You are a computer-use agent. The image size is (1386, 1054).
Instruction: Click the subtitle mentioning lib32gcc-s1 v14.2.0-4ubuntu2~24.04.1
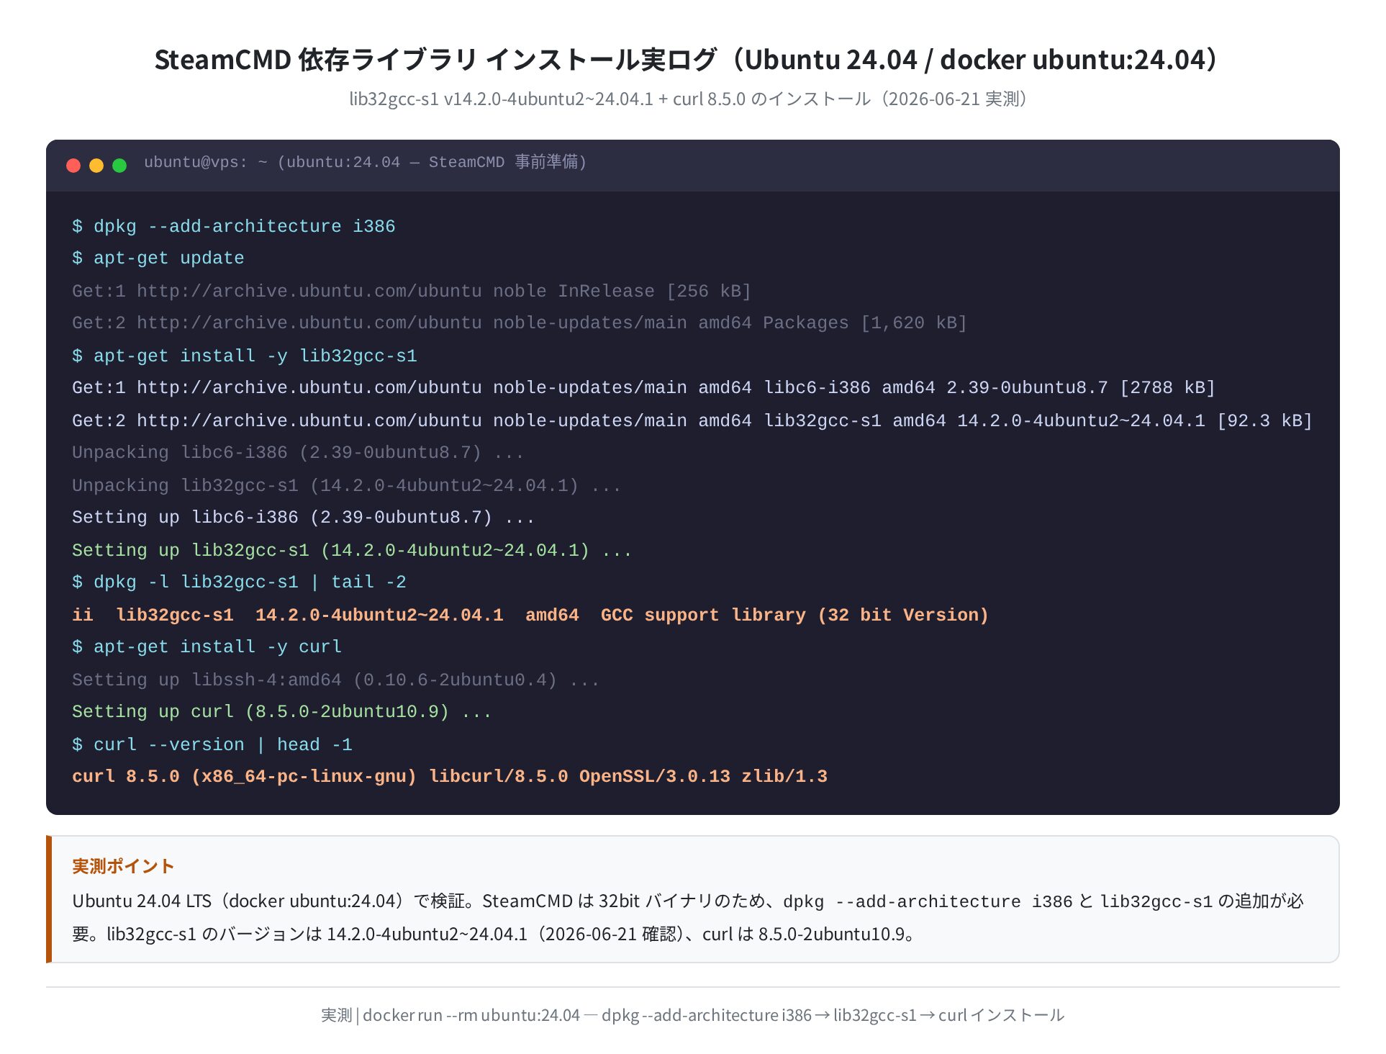coord(692,99)
